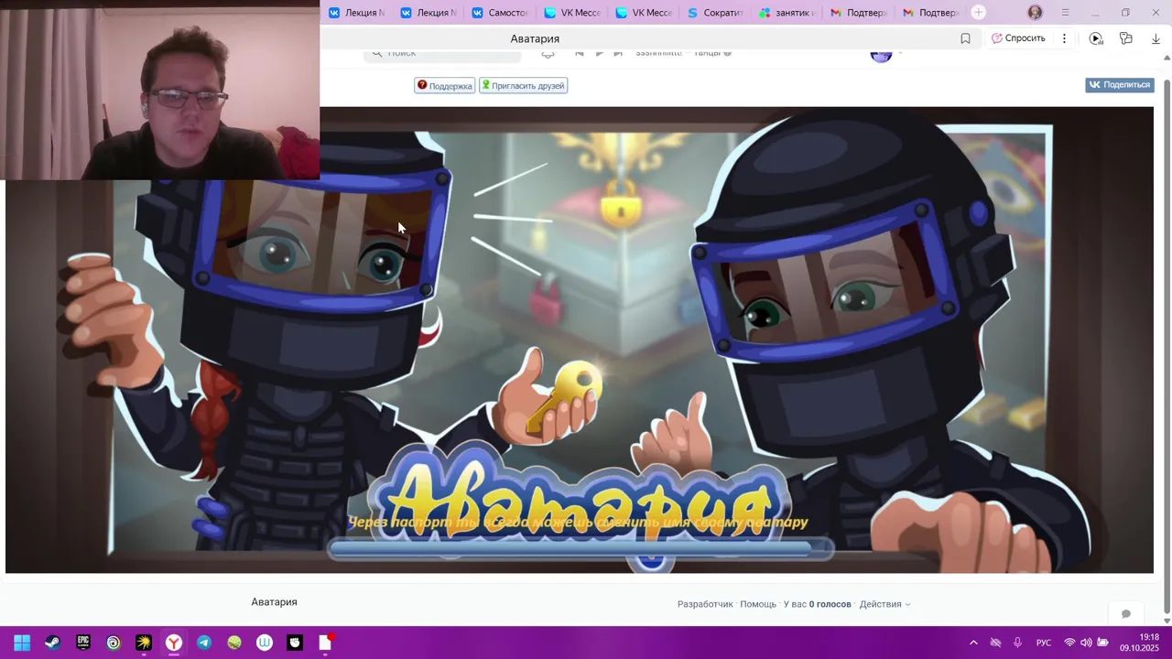This screenshot has width=1172, height=659.
Task: Open a new browser tab with plus
Action: coord(979,13)
